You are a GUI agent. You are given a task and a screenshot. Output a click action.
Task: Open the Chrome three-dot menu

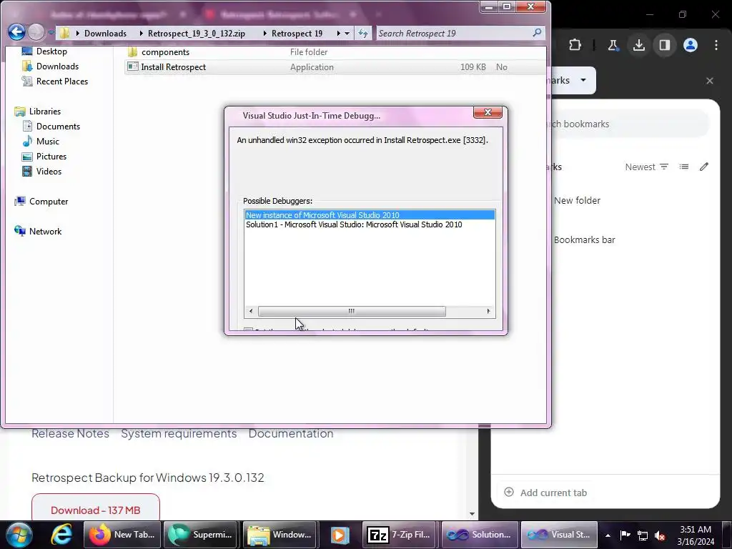(x=716, y=45)
